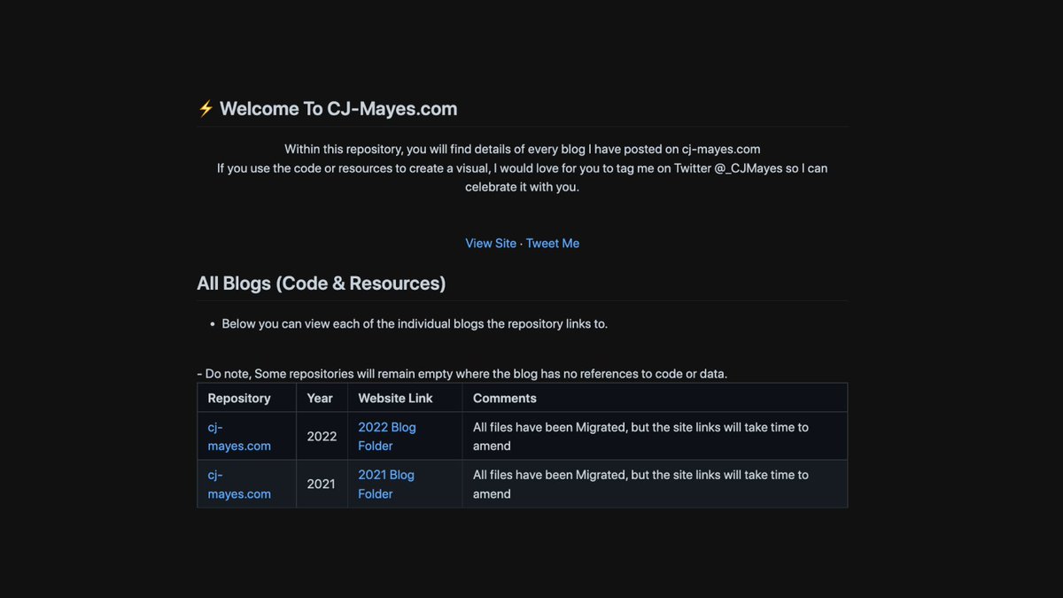Viewport: 1063px width, 598px height.
Task: Open the 2022 Blog Folder link
Action: pyautogui.click(x=387, y=436)
